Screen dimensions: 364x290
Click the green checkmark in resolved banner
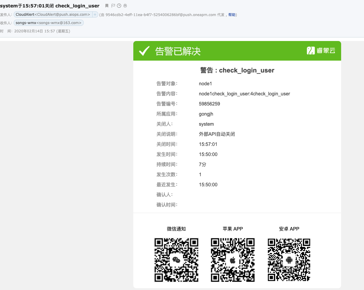coord(144,51)
